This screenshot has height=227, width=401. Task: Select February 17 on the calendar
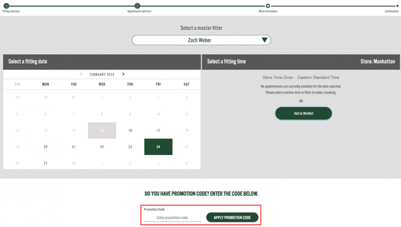point(158,130)
